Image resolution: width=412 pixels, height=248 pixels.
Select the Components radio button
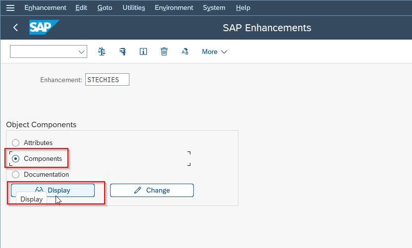(15, 159)
